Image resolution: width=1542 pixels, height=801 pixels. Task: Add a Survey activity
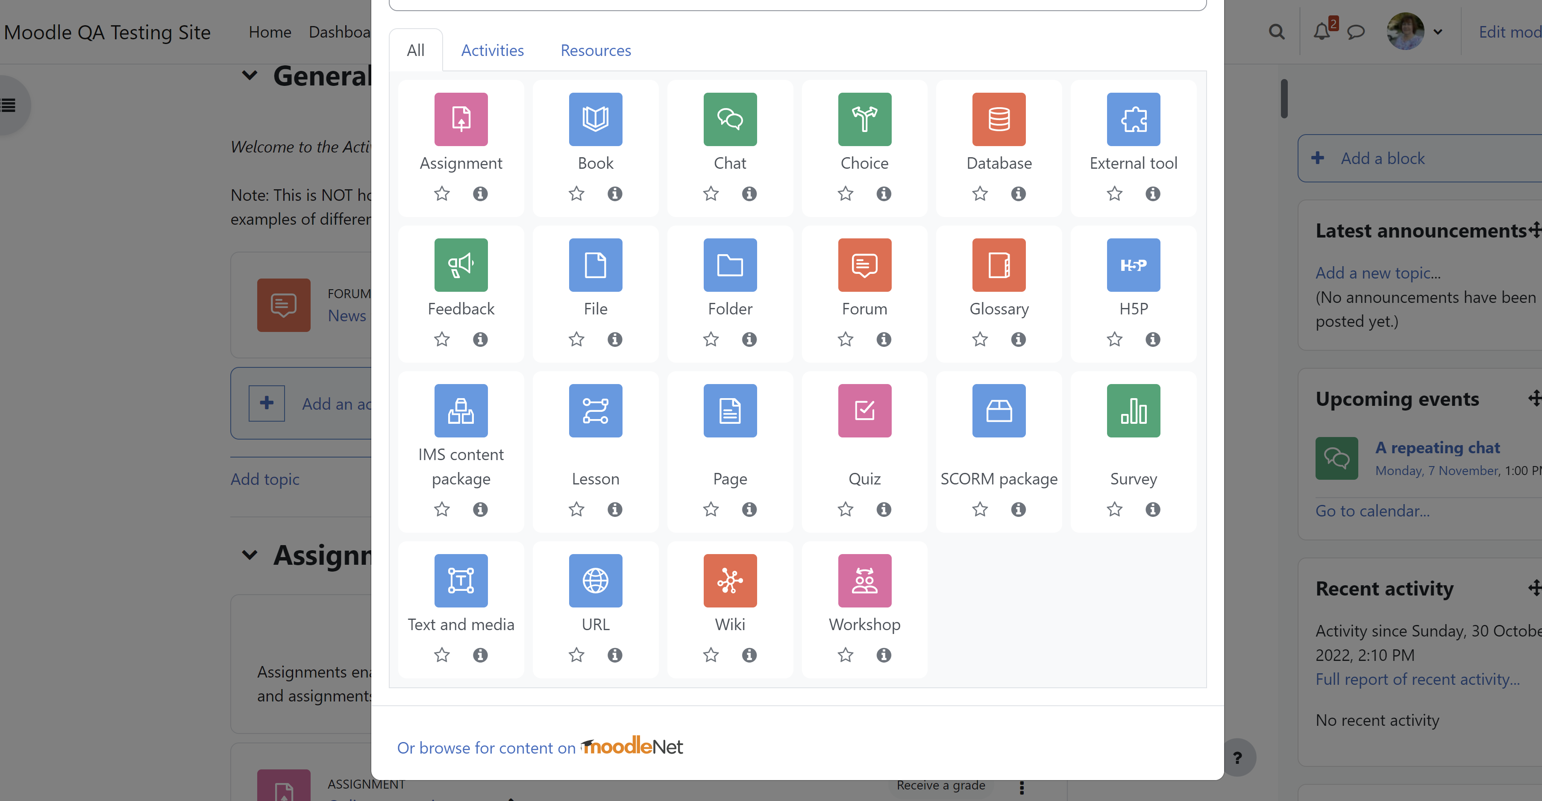pos(1134,411)
